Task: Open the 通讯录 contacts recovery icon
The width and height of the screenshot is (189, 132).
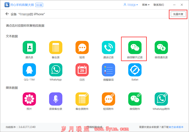Action: (x=29, y=48)
